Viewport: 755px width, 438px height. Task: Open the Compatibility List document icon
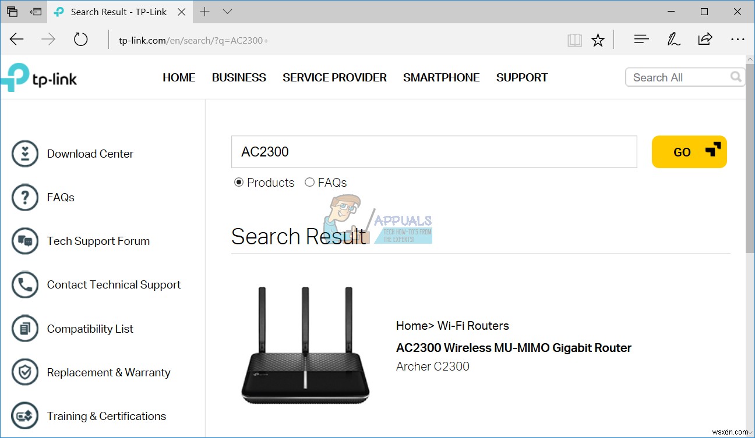(24, 328)
